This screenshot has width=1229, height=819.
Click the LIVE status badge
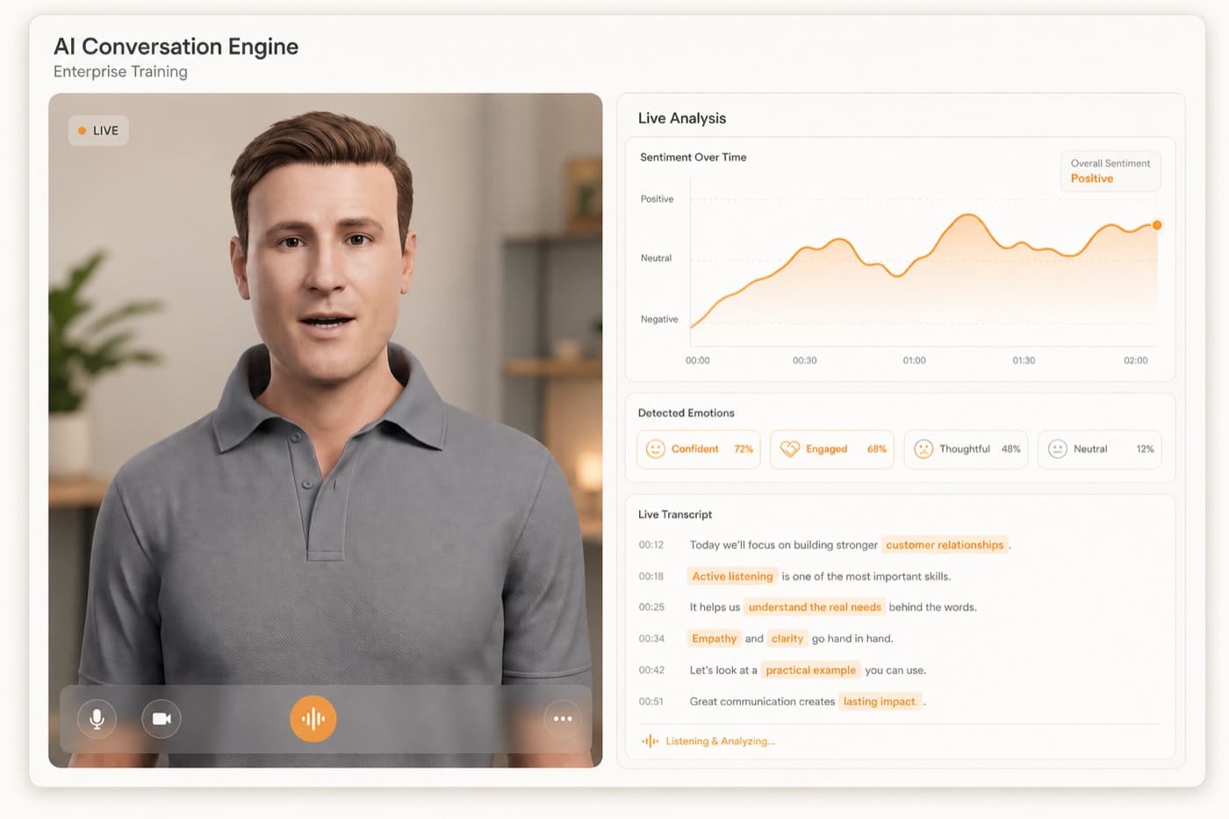[x=98, y=131]
